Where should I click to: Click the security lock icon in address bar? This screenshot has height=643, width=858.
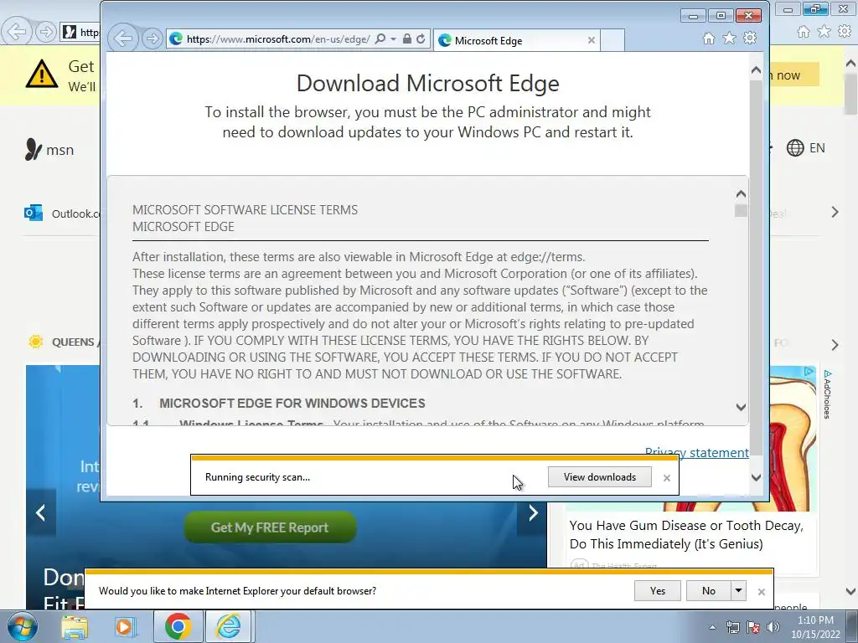coord(406,39)
